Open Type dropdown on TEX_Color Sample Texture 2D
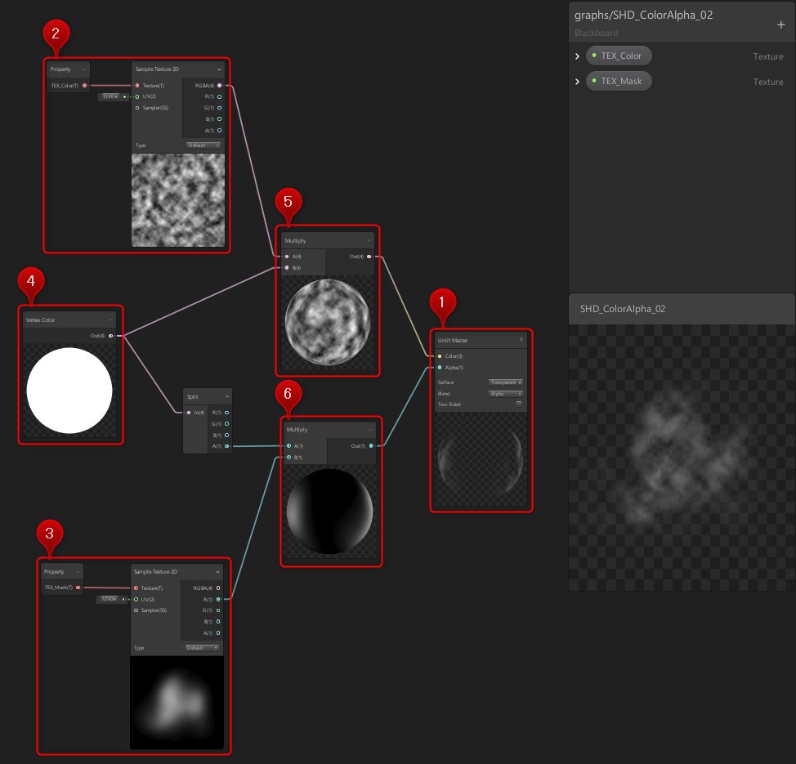The width and height of the screenshot is (796, 764). pos(203,145)
